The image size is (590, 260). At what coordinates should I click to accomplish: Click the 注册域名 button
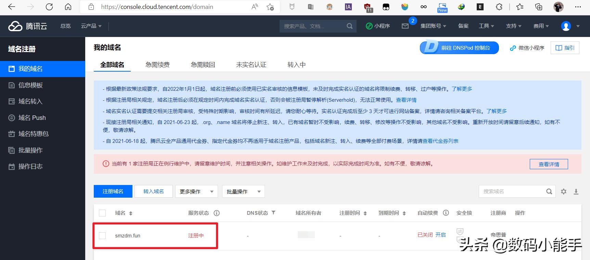tap(113, 191)
